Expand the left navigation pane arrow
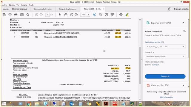This screenshot has width=191, height=107. pyautogui.click(x=1, y=59)
